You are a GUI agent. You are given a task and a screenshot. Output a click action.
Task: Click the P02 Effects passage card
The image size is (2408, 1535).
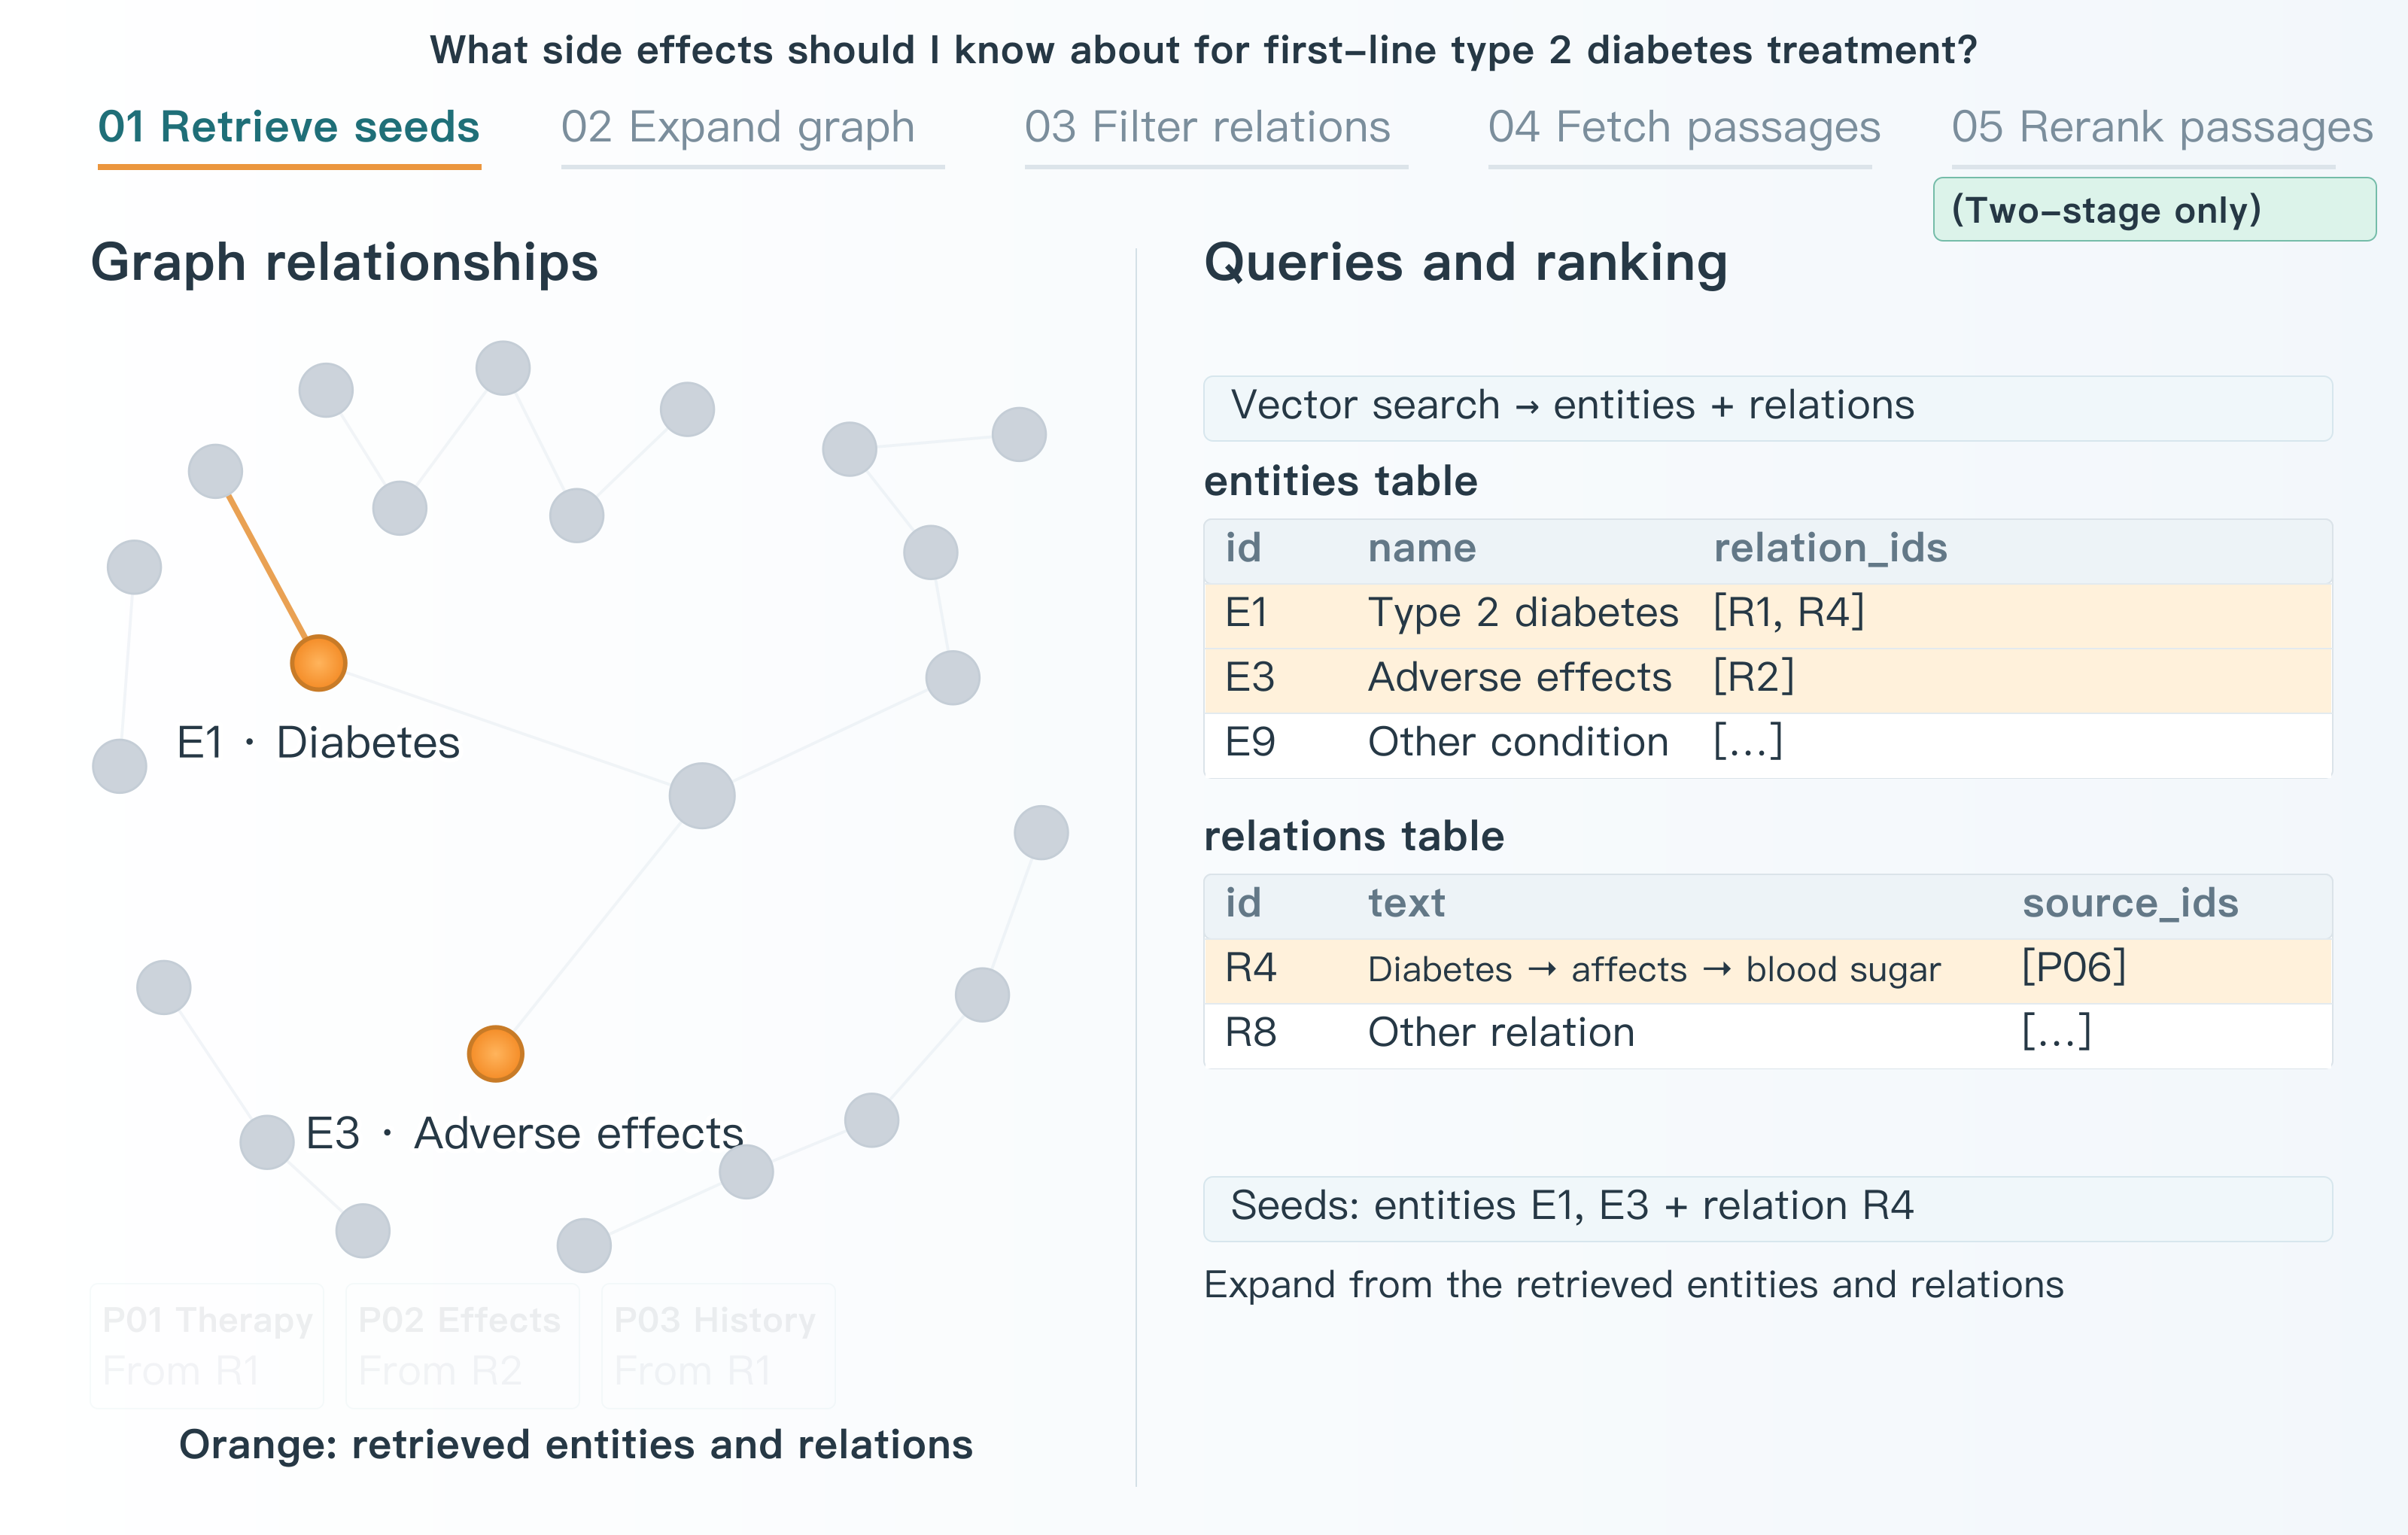462,1346
